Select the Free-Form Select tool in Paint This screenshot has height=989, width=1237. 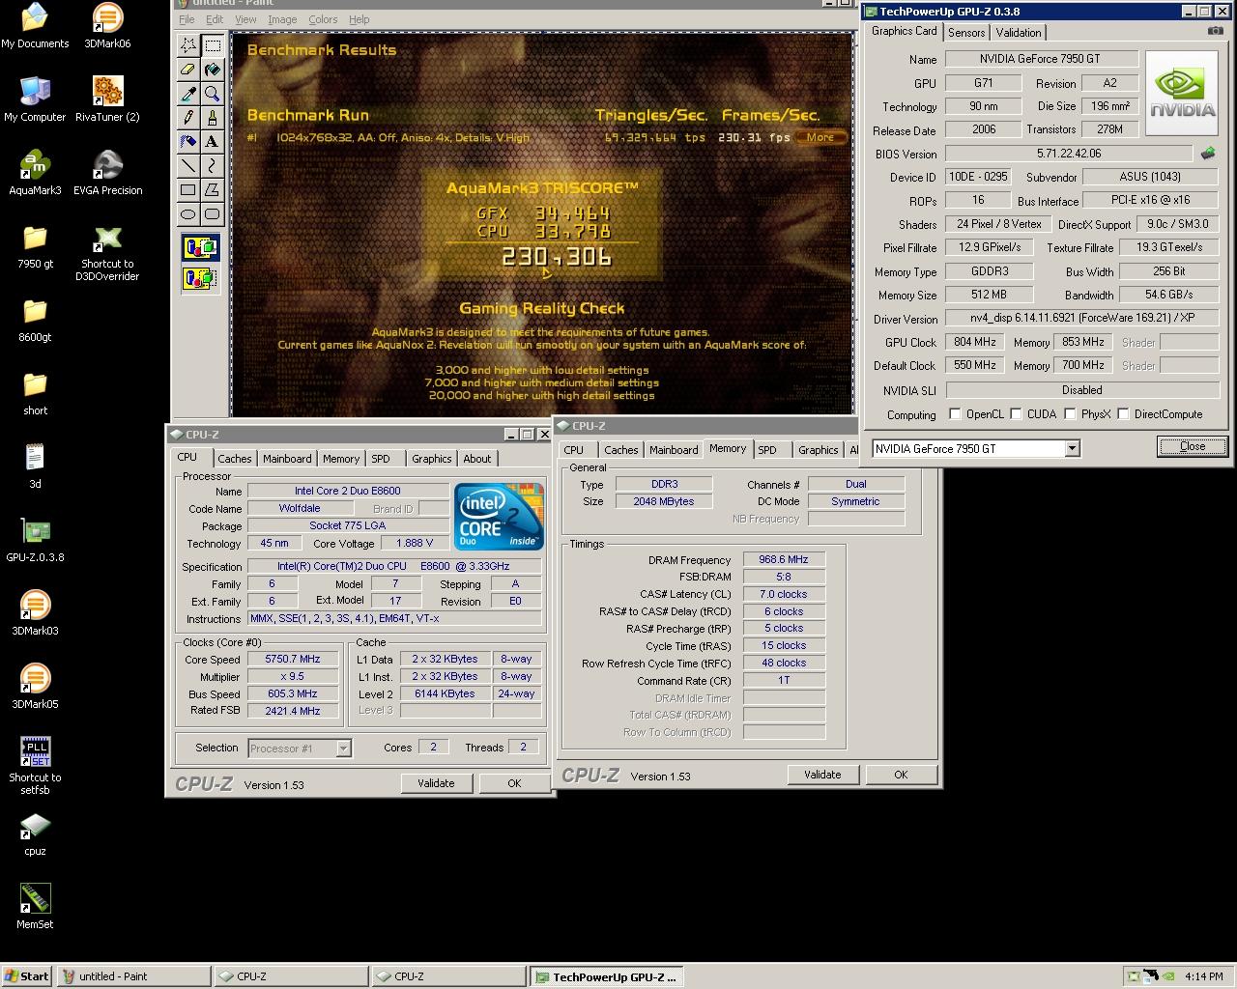188,45
